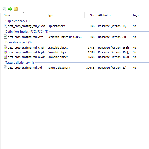Click the 104 KB size cell

(x=90, y=68)
